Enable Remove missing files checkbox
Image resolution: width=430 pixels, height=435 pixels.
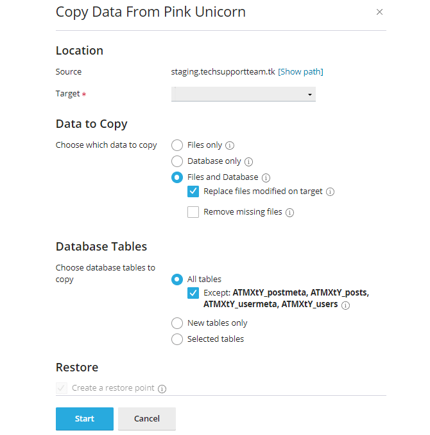pyautogui.click(x=193, y=212)
